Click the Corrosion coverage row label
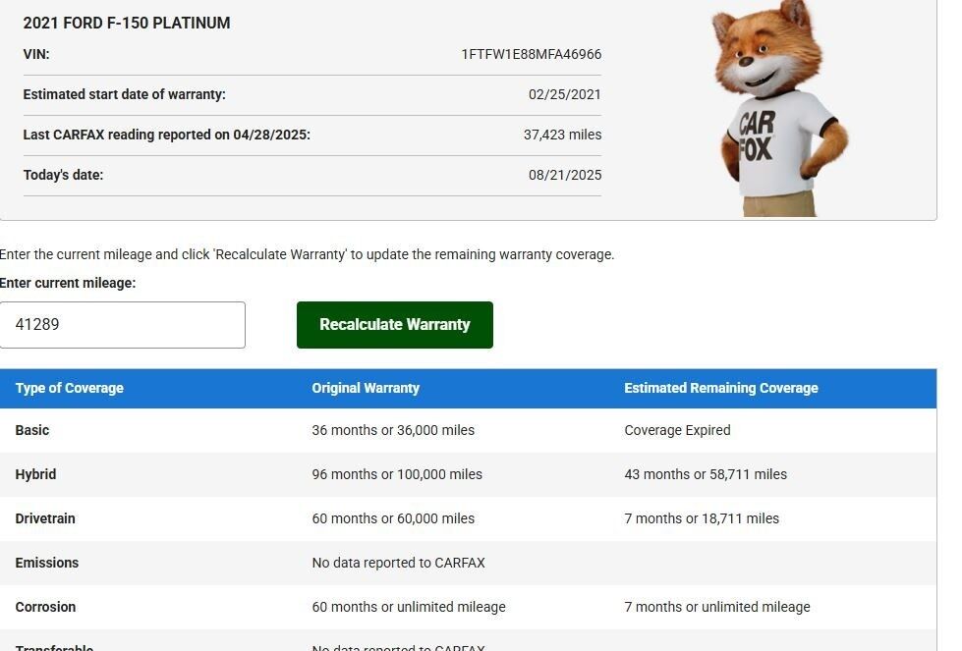This screenshot has height=651, width=962. 45,607
